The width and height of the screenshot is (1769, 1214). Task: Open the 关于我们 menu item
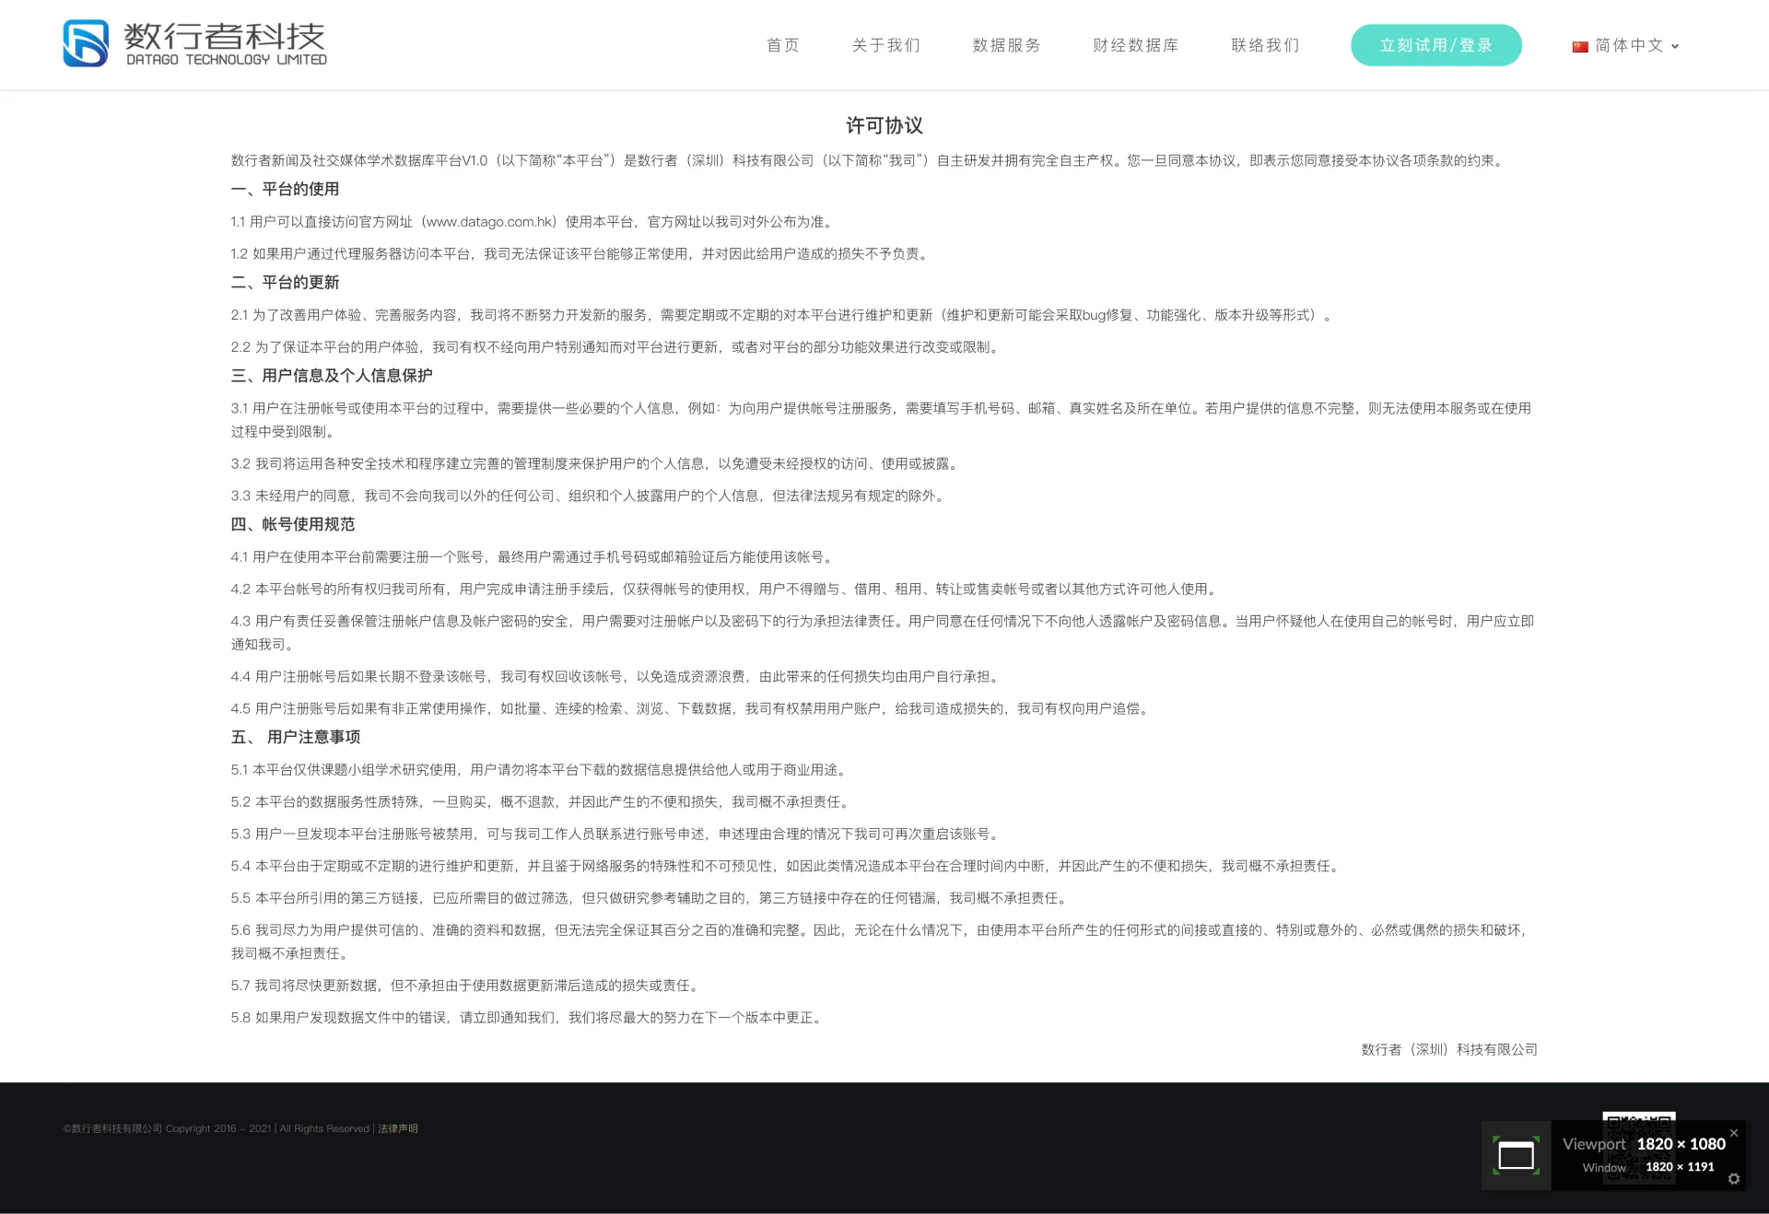coord(885,45)
